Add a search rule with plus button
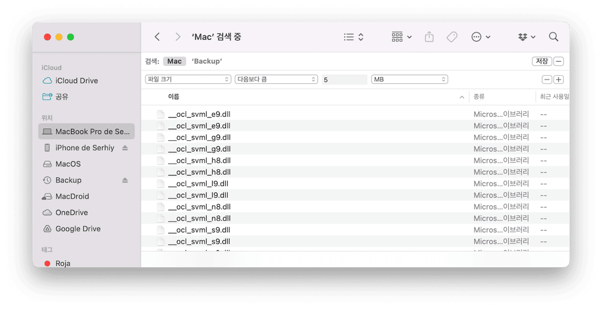This screenshot has width=602, height=310. coord(558,80)
